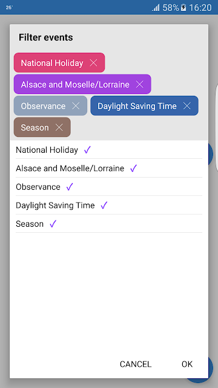Tap the battery status icon
The image size is (218, 388).
pyautogui.click(x=183, y=7)
